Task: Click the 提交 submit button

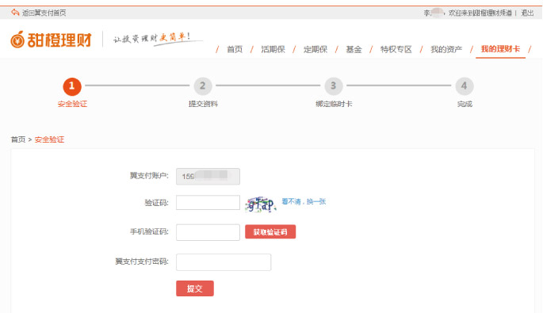Action: pyautogui.click(x=195, y=288)
